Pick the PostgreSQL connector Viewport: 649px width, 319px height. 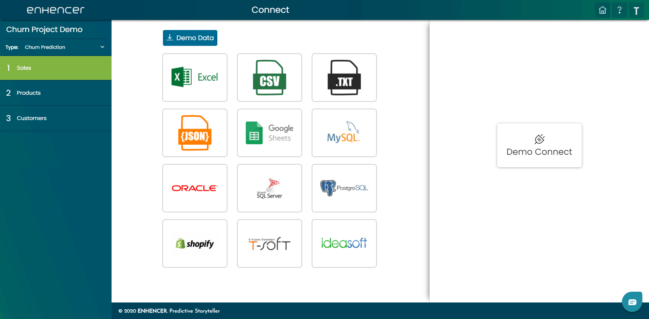point(344,188)
